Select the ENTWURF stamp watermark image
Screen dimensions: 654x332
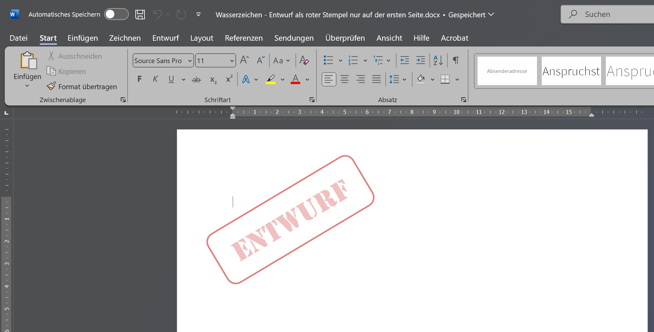tap(291, 220)
